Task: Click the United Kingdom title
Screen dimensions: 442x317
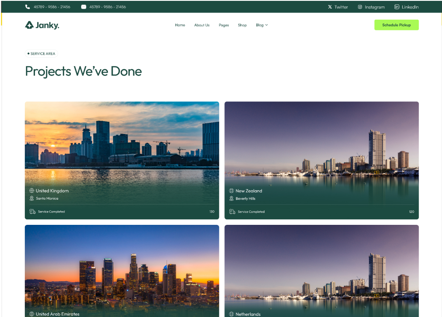Action: pyautogui.click(x=52, y=191)
